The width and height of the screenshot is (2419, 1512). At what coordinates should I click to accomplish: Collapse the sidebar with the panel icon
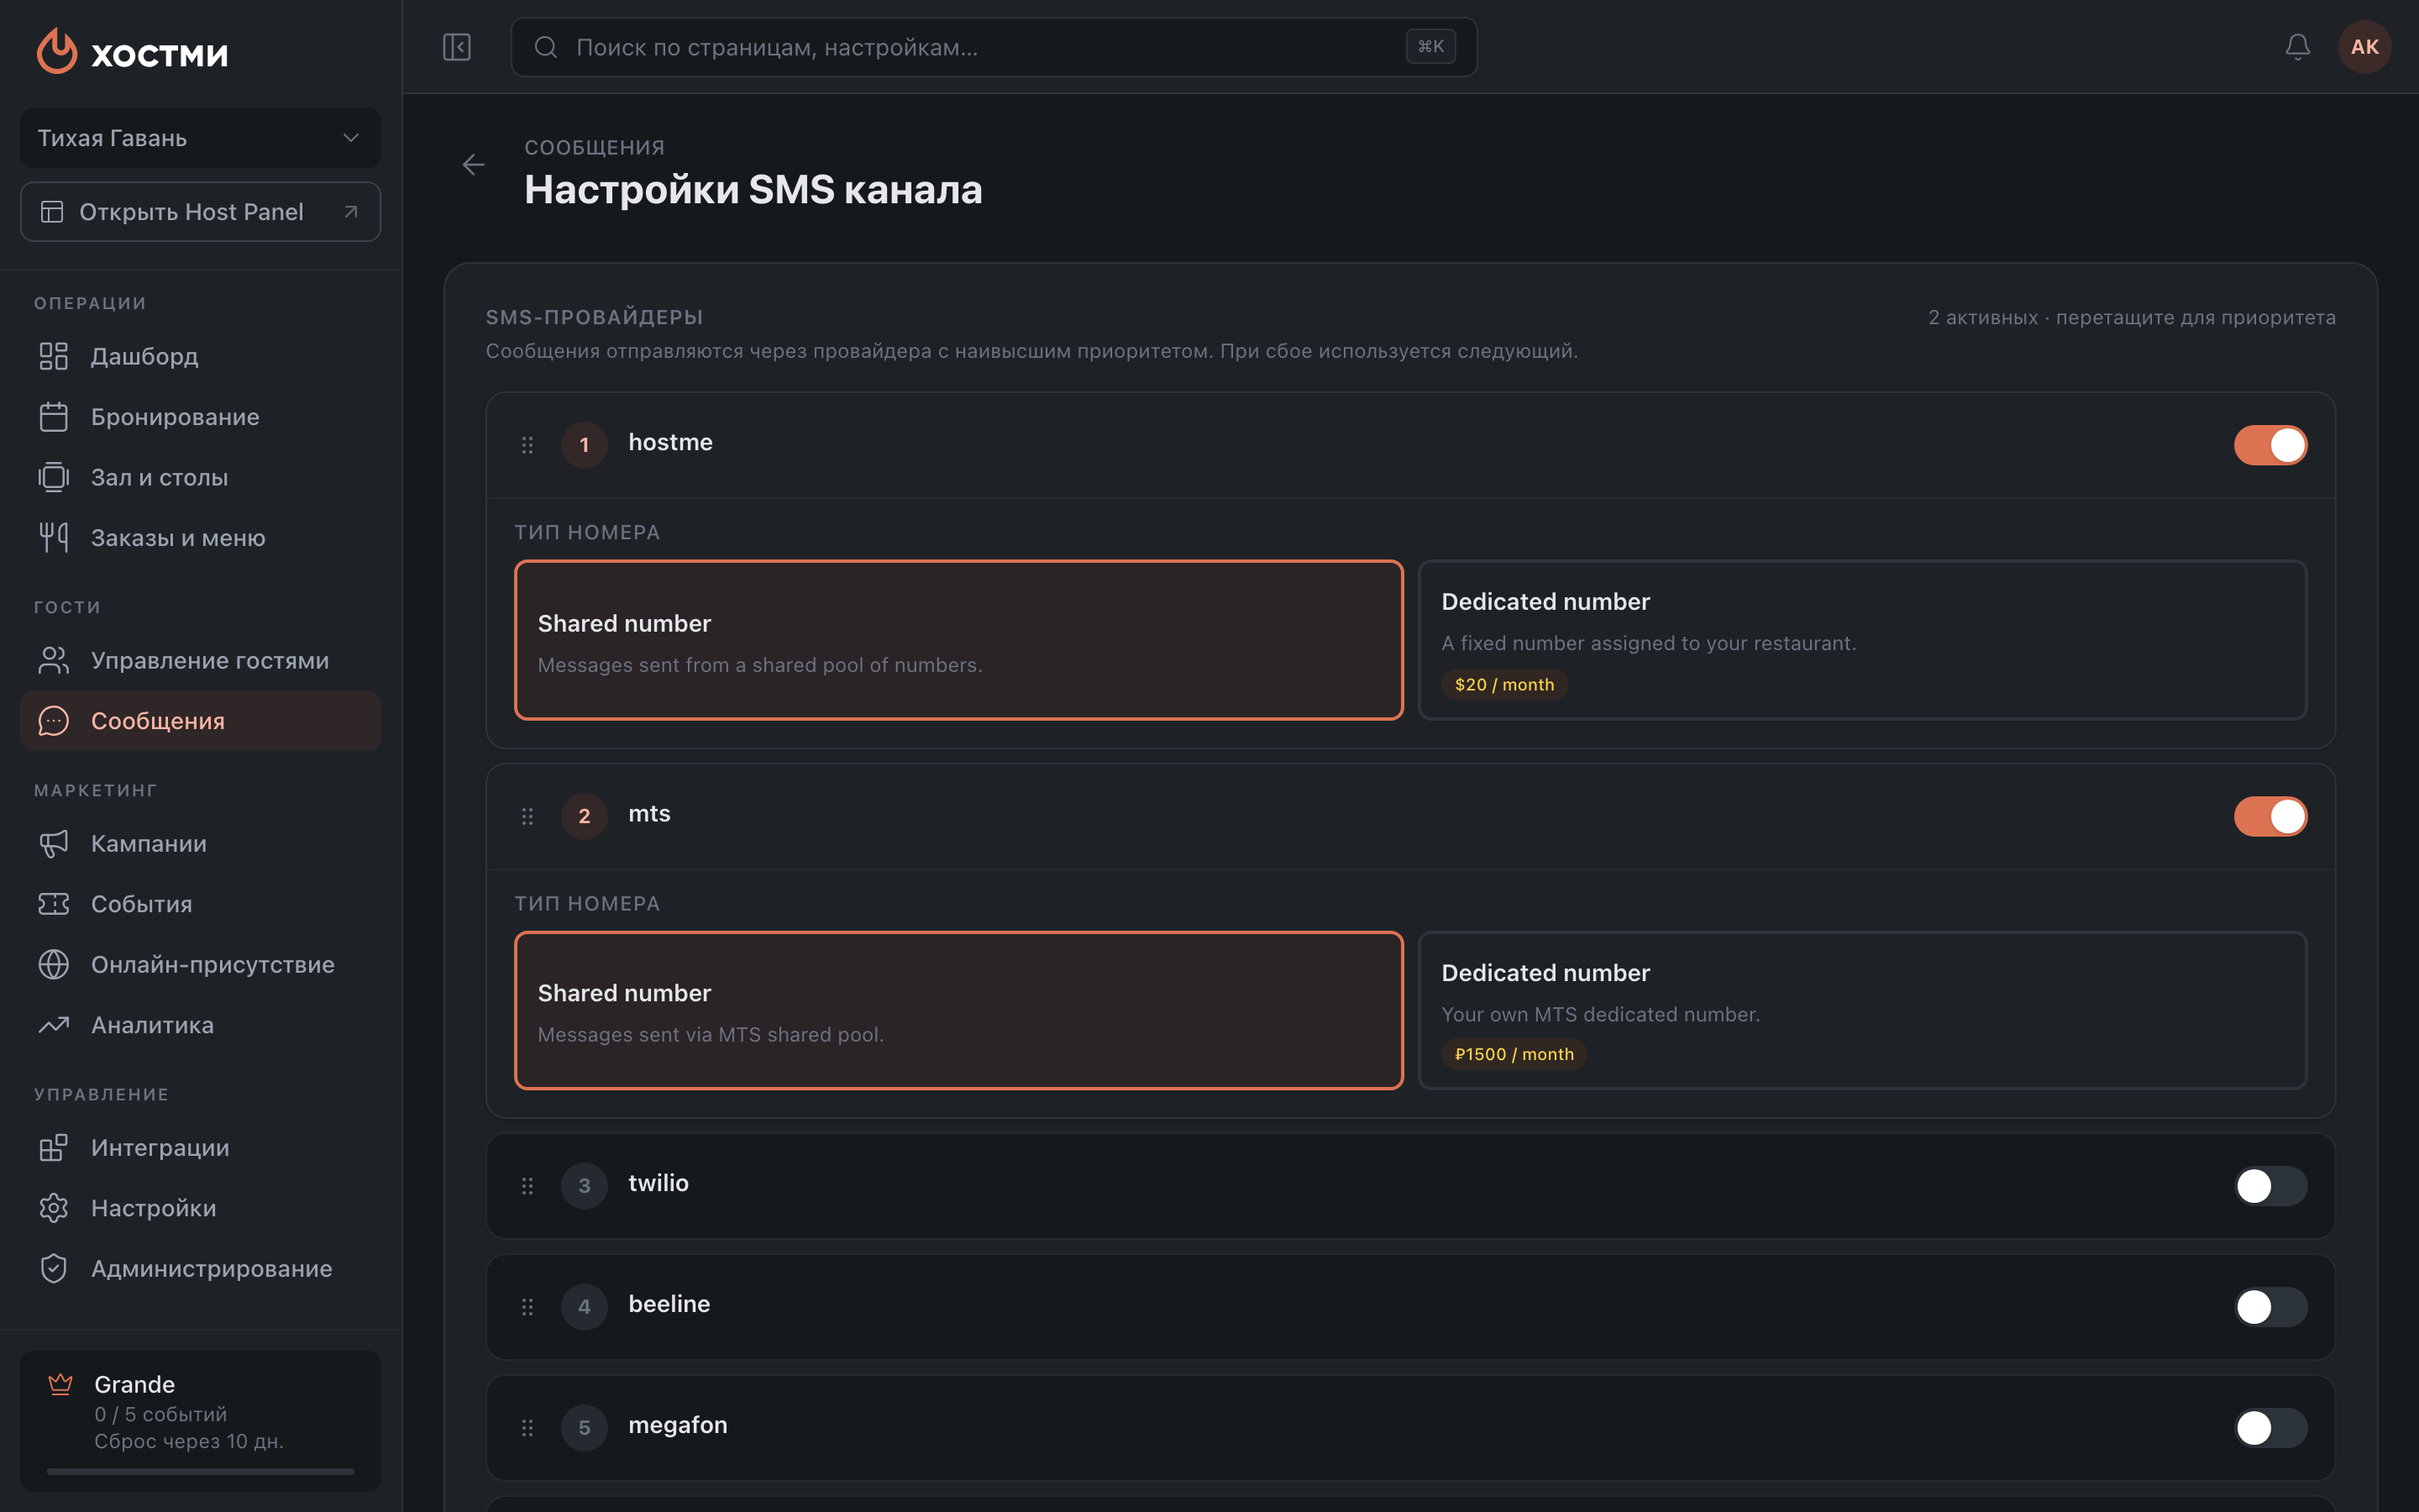pos(457,47)
